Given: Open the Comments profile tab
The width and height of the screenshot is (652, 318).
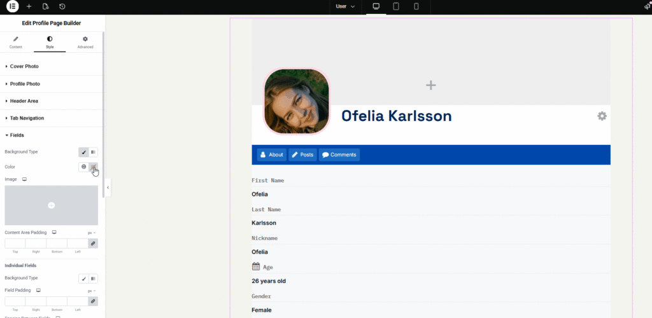Looking at the screenshot, I should [339, 155].
